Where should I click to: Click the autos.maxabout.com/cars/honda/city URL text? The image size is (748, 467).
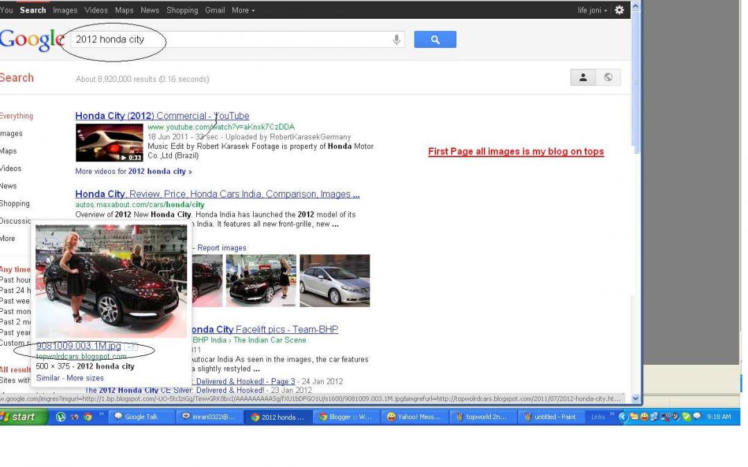coord(140,204)
